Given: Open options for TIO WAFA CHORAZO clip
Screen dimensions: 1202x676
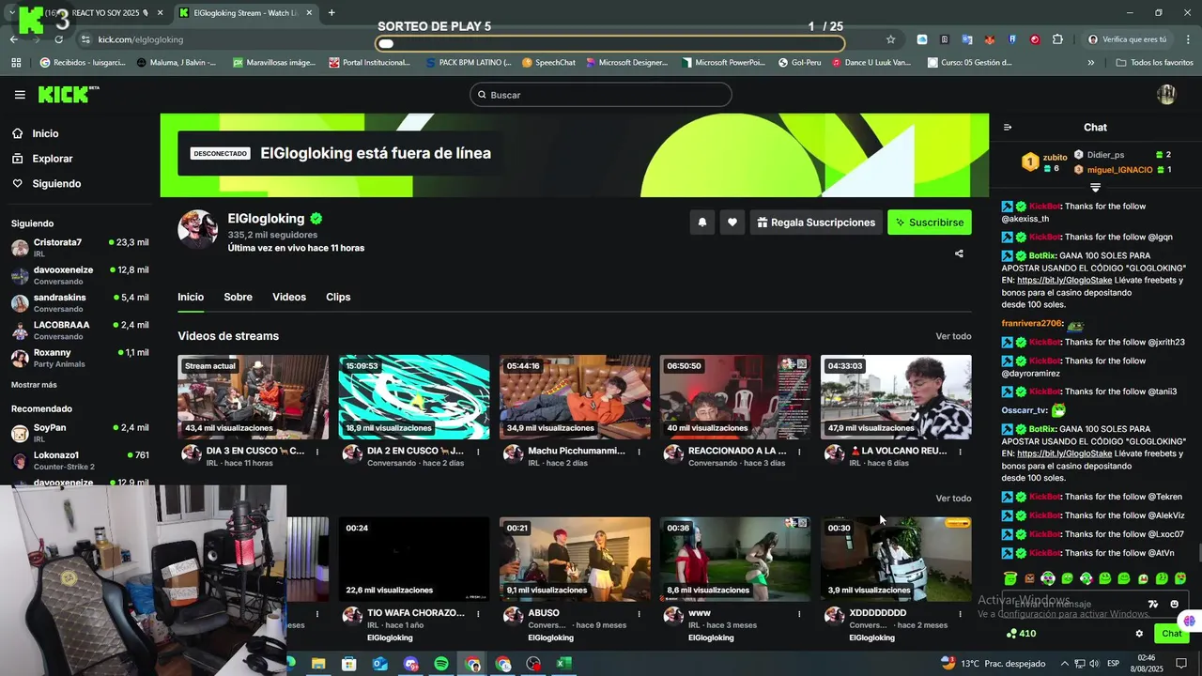Looking at the screenshot, I should pyautogui.click(x=478, y=613).
